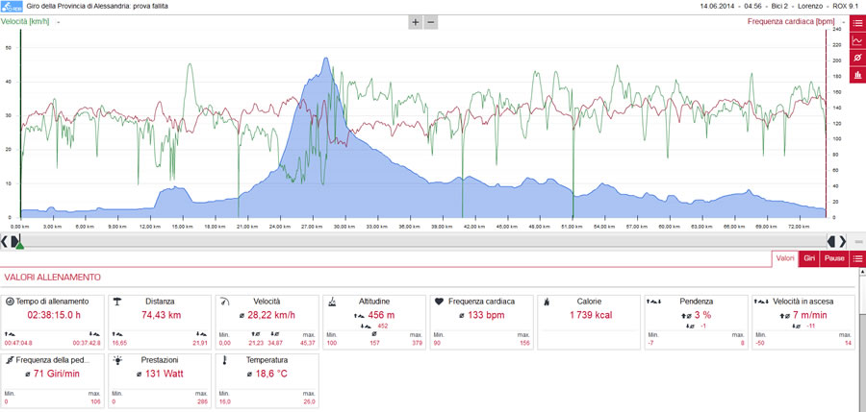Click the scroll up arrow in values panel
This screenshot has width=866, height=412.
point(862,273)
